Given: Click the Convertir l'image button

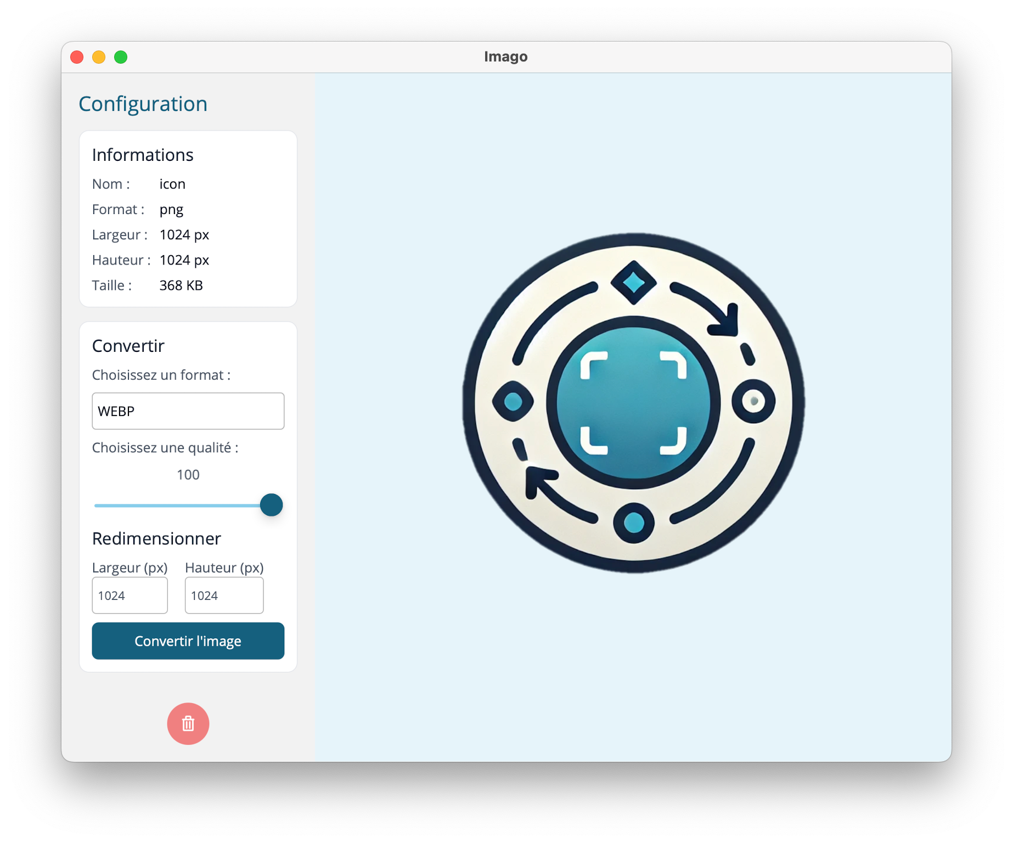Looking at the screenshot, I should pyautogui.click(x=188, y=641).
